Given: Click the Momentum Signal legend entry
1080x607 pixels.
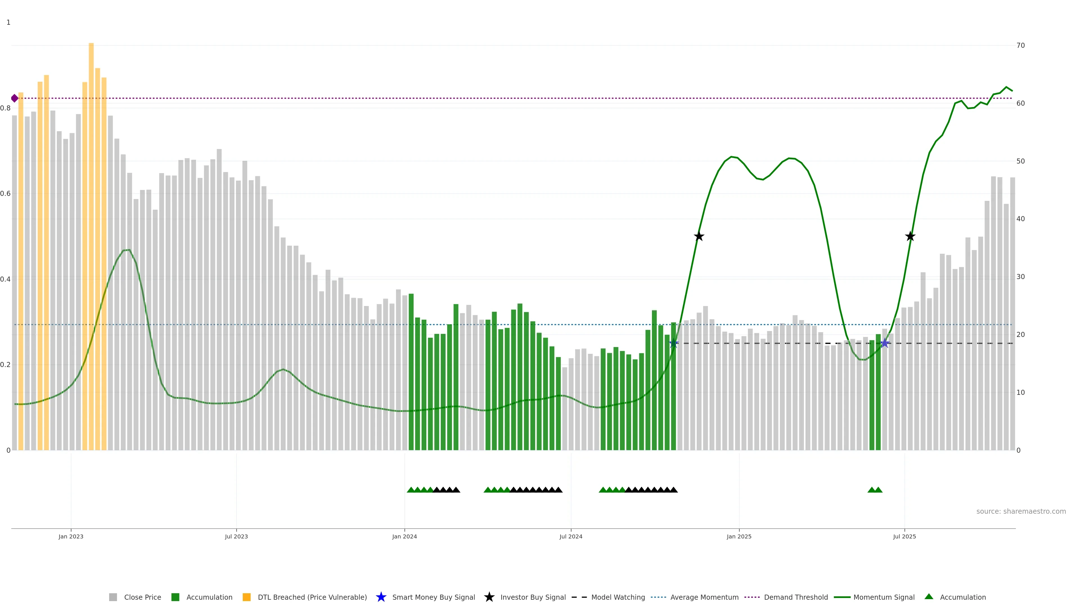Looking at the screenshot, I should pos(883,597).
